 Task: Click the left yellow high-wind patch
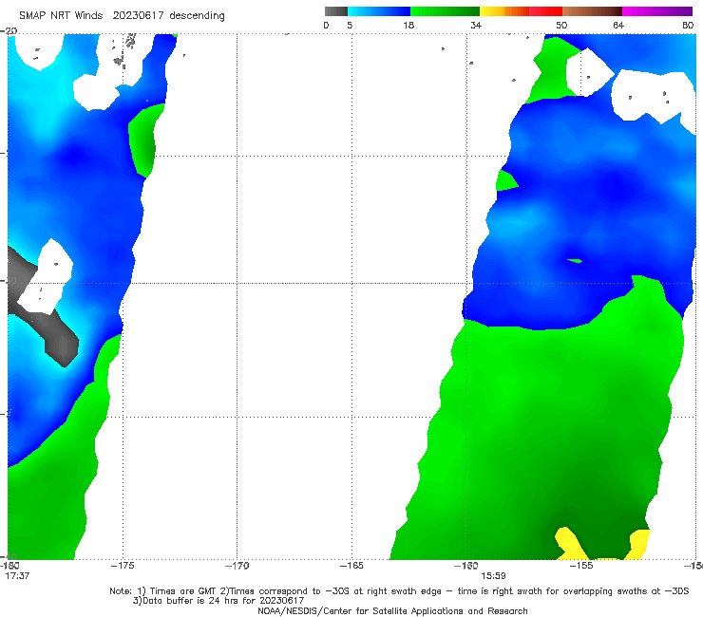(x=569, y=544)
